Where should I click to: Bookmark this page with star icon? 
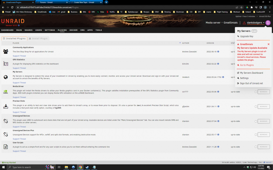coord(241,7)
